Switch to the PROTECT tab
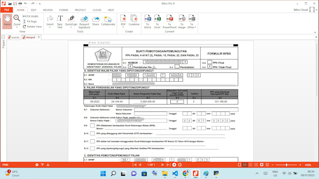Viewport: 319px width, 179px height. [80, 10]
